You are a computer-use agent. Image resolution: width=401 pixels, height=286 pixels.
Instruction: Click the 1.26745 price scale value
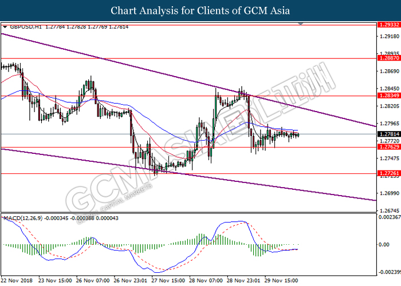(x=390, y=210)
